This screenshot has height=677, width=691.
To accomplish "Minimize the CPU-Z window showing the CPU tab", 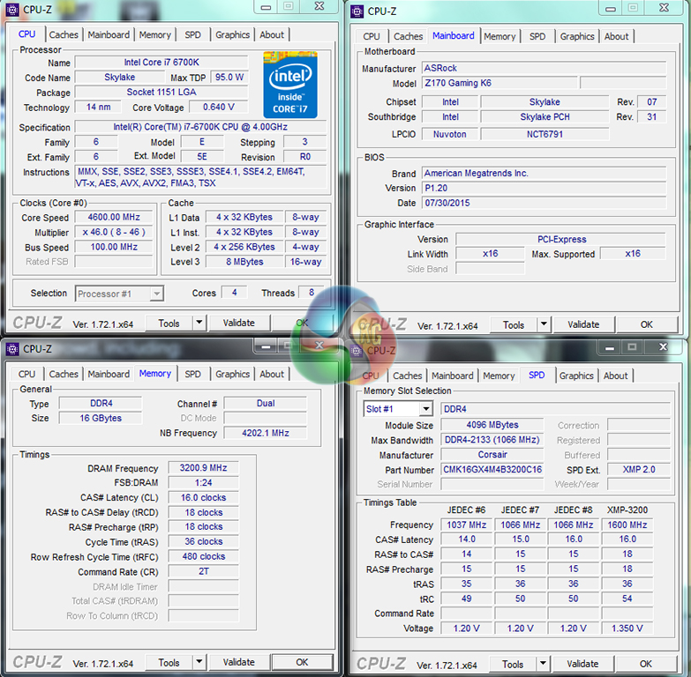I will tap(267, 8).
